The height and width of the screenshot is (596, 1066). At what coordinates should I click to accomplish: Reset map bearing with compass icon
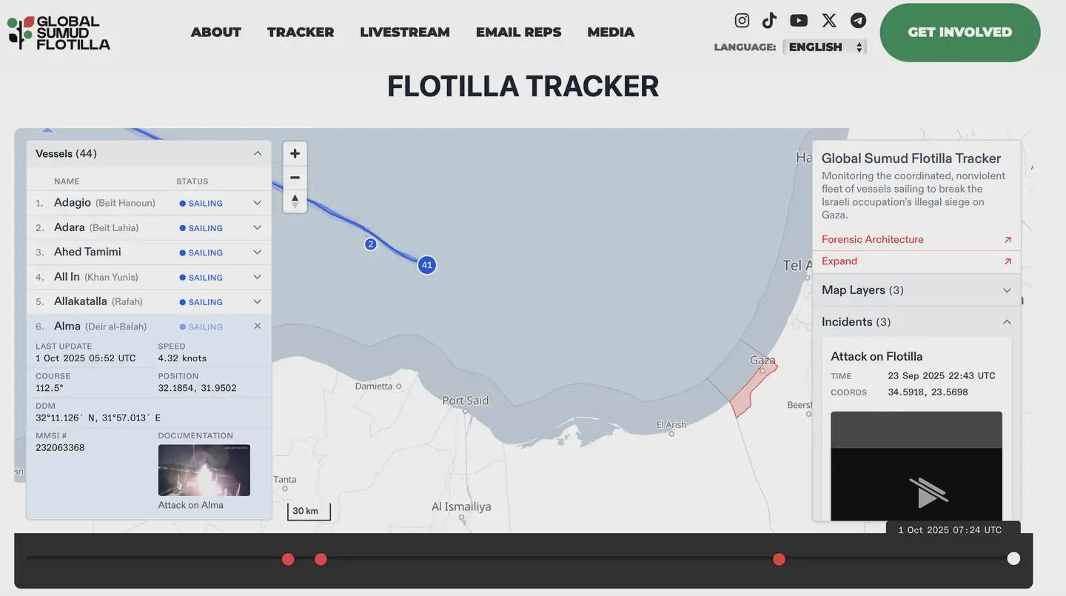295,201
